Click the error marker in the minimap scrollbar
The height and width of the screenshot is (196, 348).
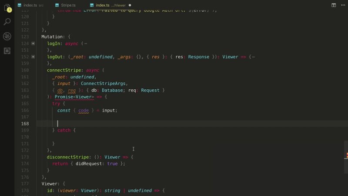point(347,155)
